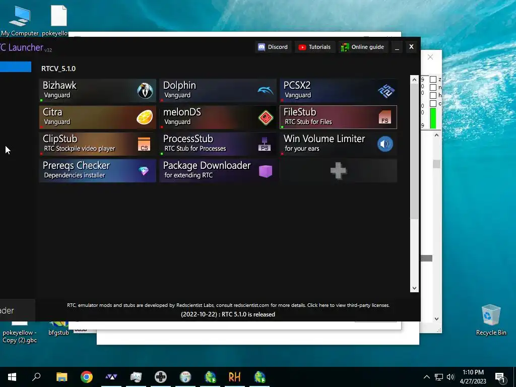Toggle the h flag checkbox in the background window
The height and width of the screenshot is (387, 516).
click(x=433, y=95)
